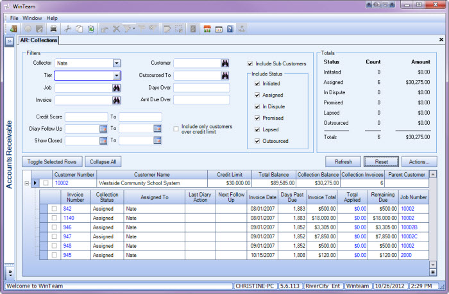Open the File menu

(14, 18)
